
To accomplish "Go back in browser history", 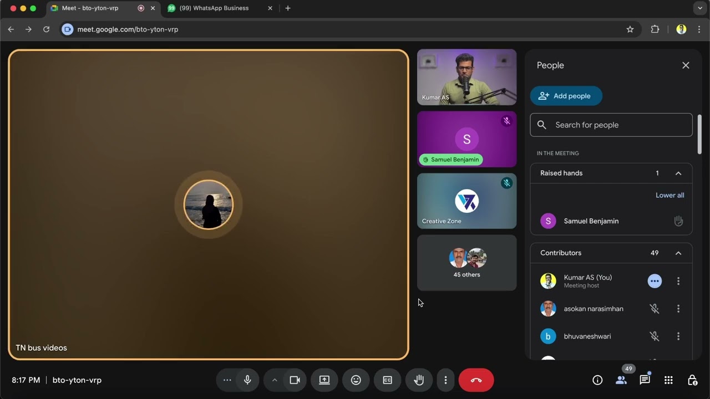I will 11,29.
